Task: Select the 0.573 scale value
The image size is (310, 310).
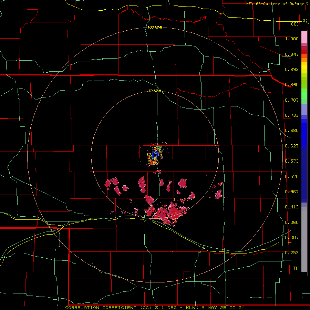Action: pyautogui.click(x=292, y=161)
